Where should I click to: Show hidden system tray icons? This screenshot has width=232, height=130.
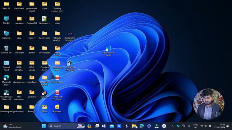click(x=173, y=126)
